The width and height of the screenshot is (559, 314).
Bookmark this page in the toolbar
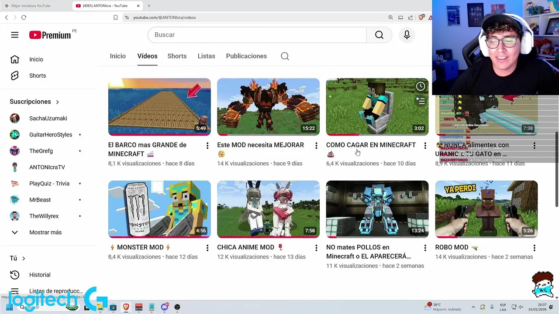point(115,17)
